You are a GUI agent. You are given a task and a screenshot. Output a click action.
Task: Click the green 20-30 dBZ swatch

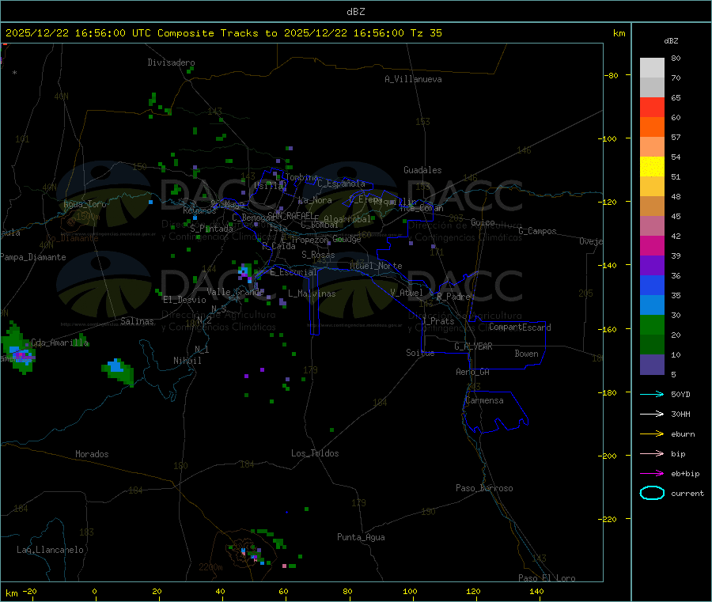(x=652, y=324)
